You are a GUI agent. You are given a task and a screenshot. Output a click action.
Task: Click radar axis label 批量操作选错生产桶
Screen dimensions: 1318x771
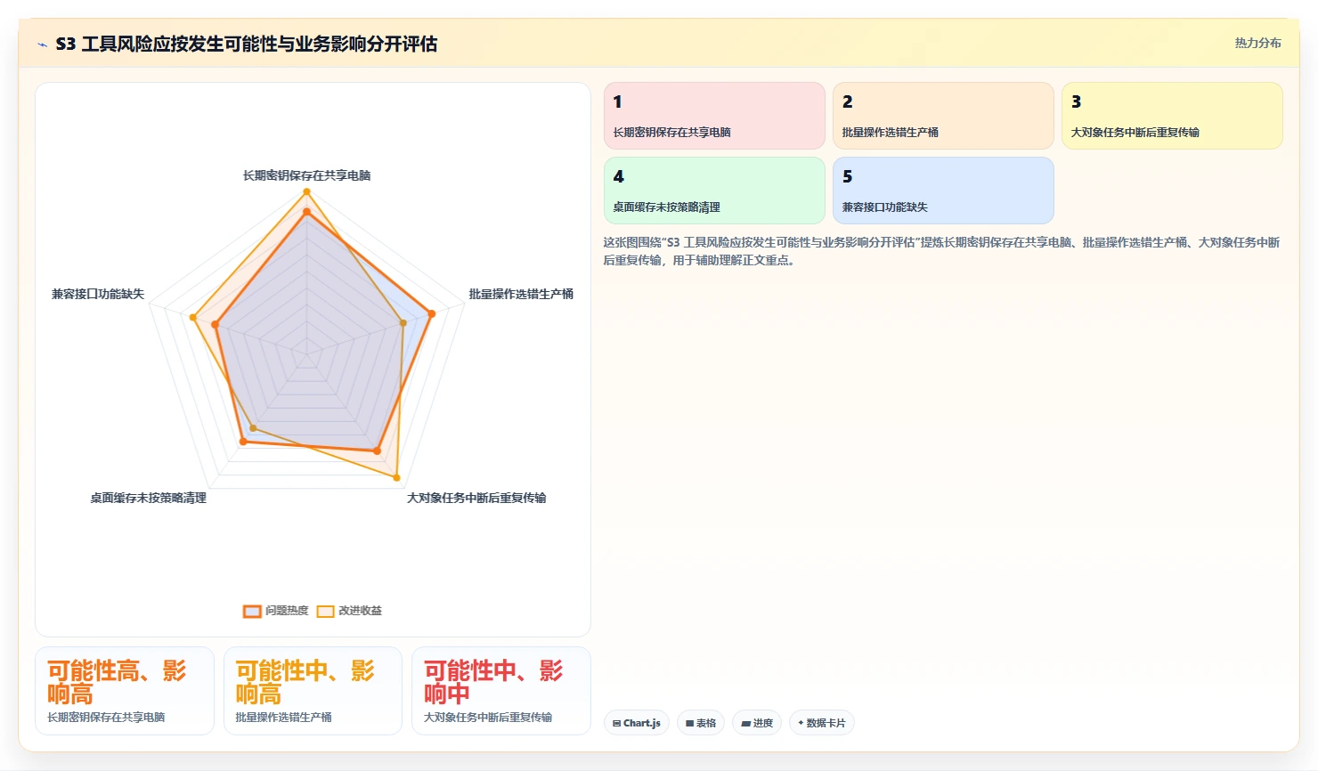(521, 294)
